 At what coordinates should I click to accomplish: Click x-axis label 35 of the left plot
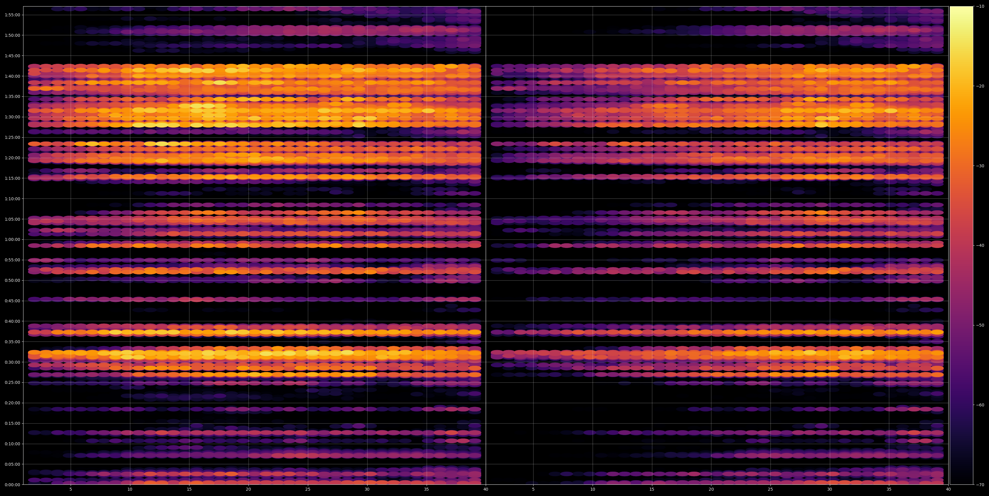427,489
